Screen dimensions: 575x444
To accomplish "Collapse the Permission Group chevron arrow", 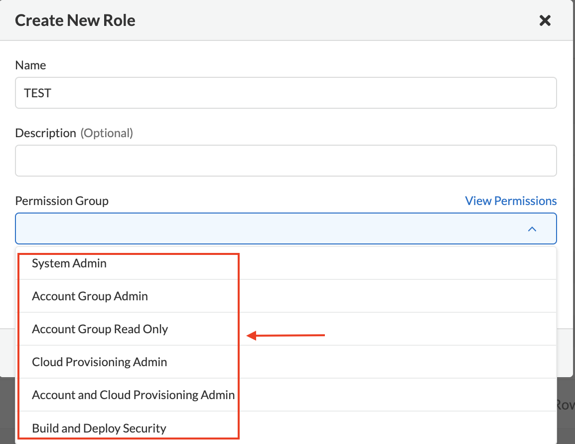I will coord(532,229).
